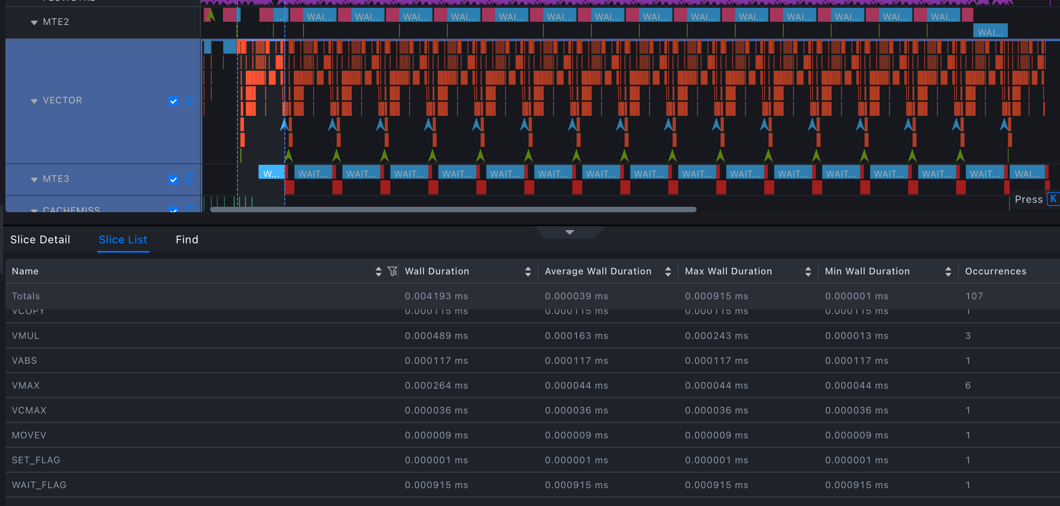Sort by Min Wall Duration arrows
This screenshot has height=506, width=1060.
point(948,271)
